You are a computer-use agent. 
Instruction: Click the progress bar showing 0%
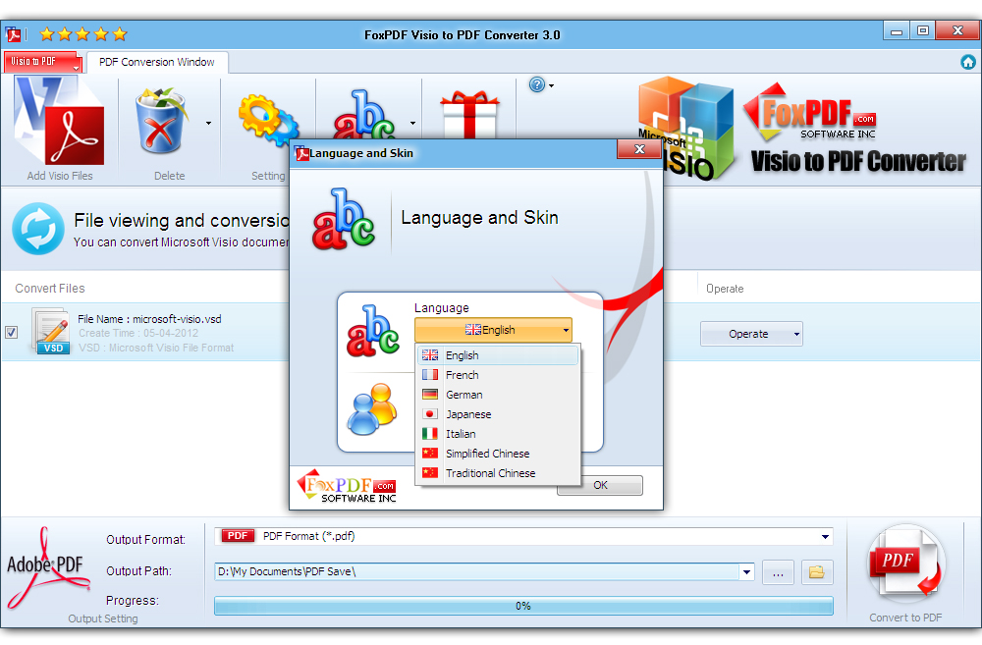tap(523, 606)
